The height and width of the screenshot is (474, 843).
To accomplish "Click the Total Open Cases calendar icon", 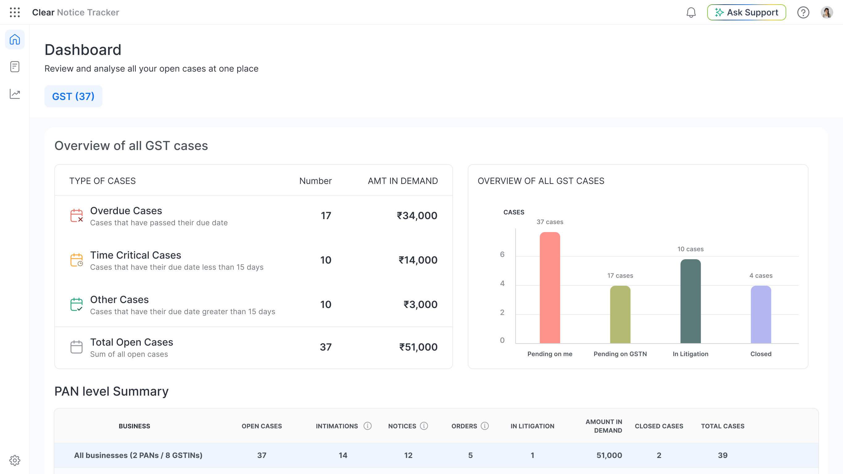I will (x=77, y=347).
